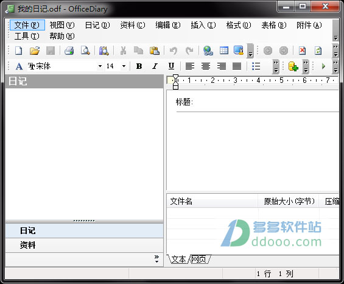
Task: Expand the play toolbar overflow at far right
Action: click(x=335, y=66)
